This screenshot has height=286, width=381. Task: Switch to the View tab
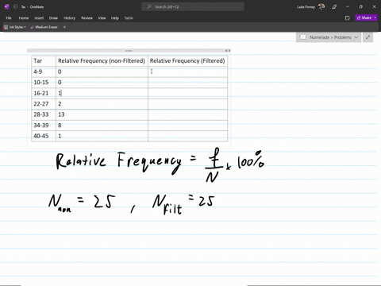tap(102, 18)
